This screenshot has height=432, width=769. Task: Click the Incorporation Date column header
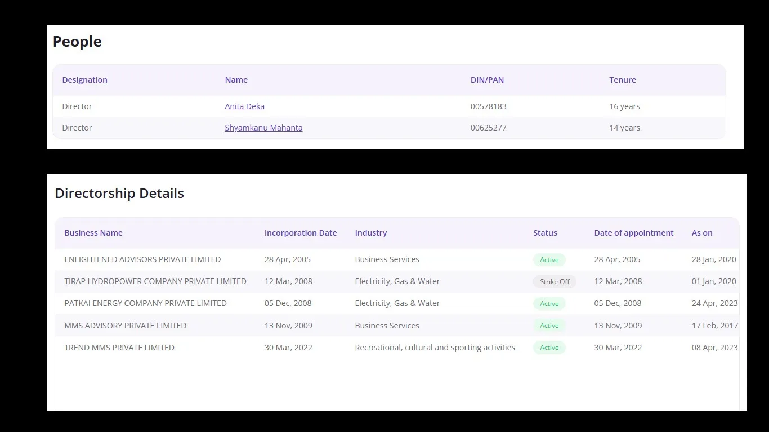point(301,233)
